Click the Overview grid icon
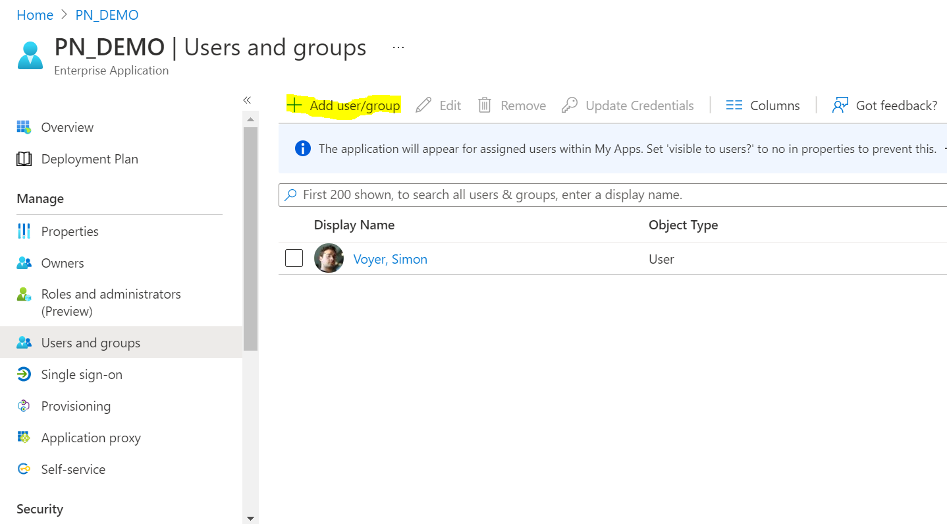 pyautogui.click(x=24, y=127)
